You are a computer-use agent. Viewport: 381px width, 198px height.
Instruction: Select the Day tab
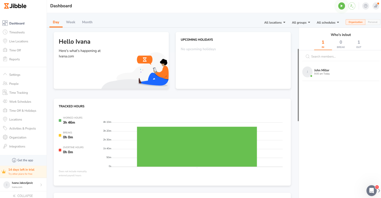click(56, 22)
